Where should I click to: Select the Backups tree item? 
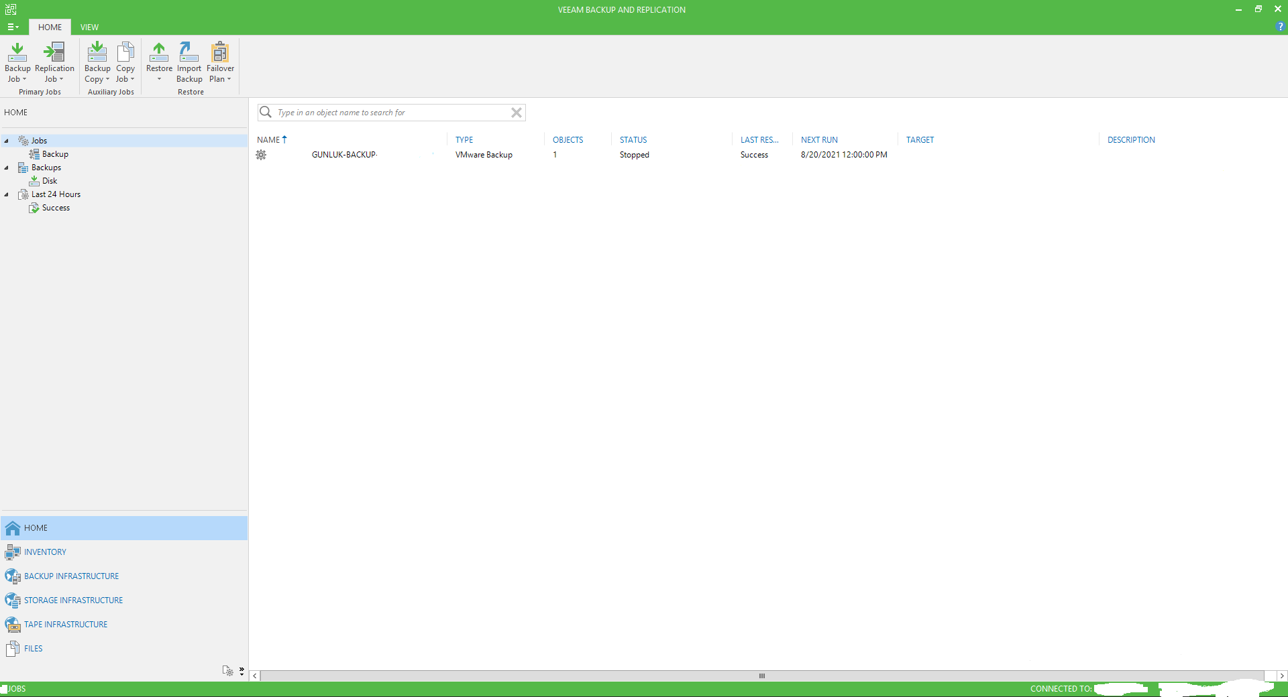46,168
